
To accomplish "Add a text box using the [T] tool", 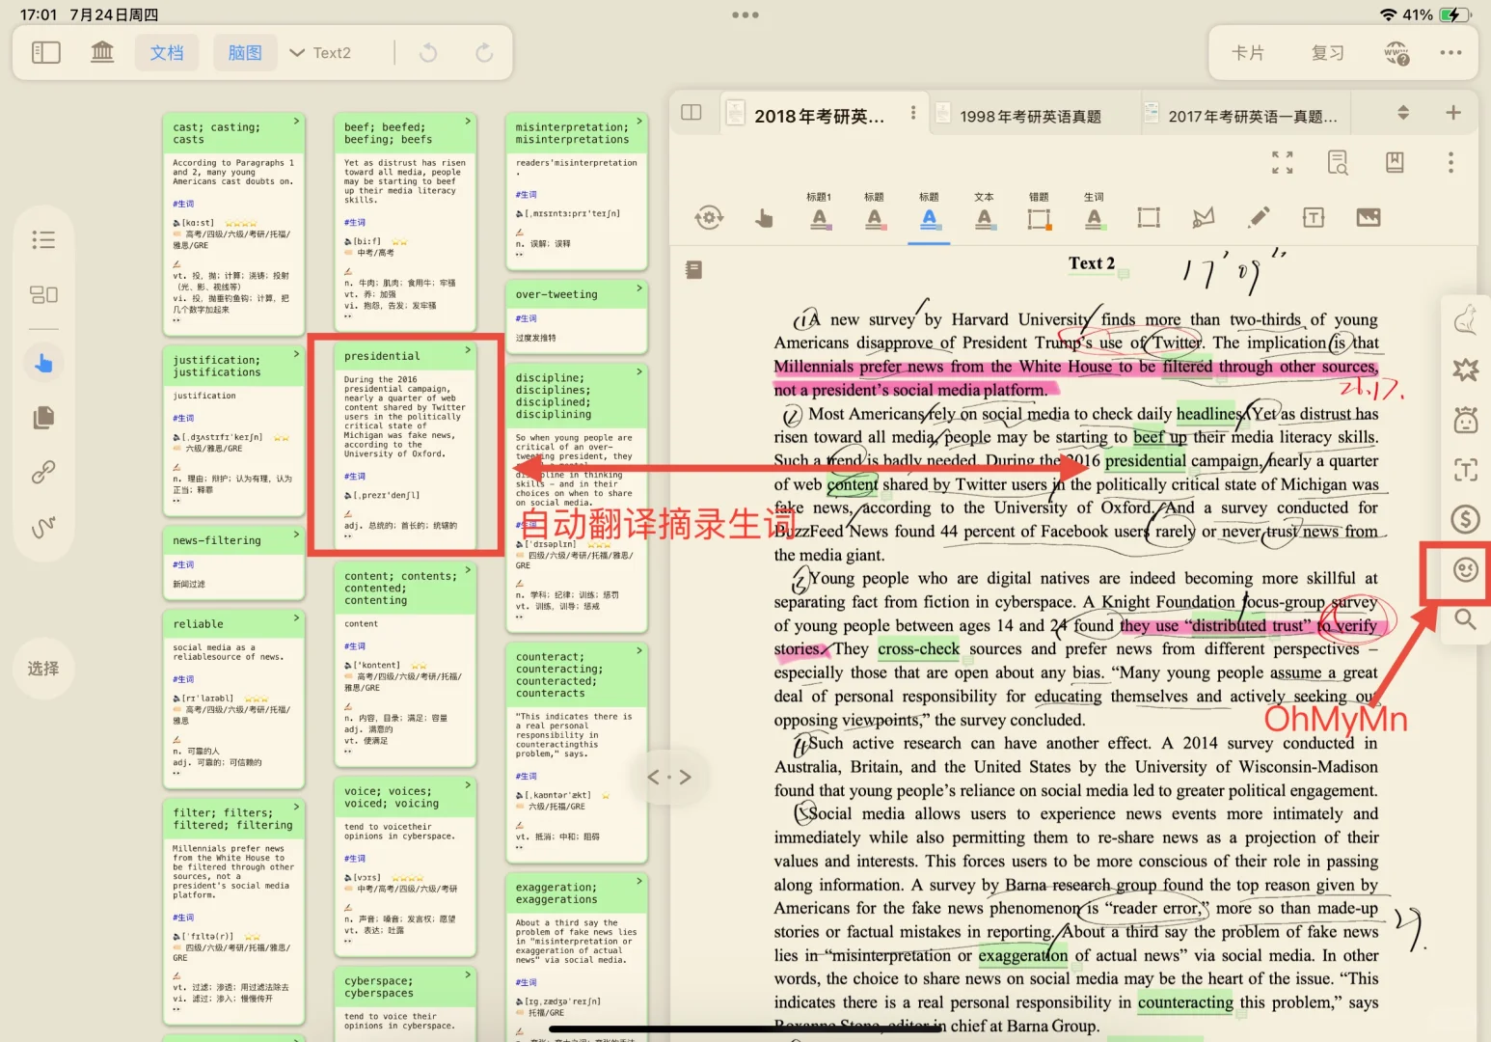I will [1313, 217].
